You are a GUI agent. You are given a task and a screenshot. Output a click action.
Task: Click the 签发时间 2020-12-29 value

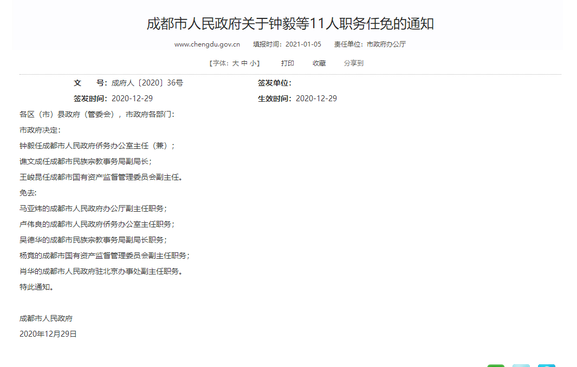click(132, 99)
